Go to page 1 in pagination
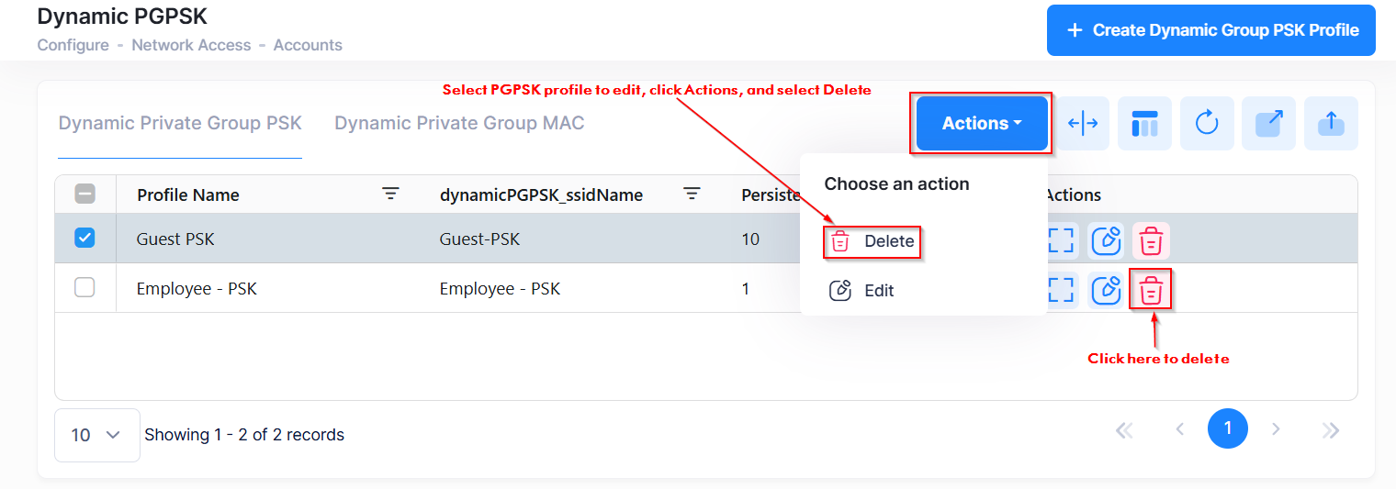1396x489 pixels. [x=1227, y=428]
